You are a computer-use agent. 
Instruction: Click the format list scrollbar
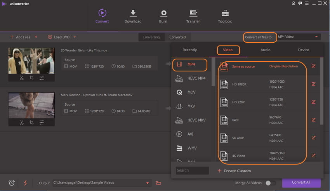point(213,71)
